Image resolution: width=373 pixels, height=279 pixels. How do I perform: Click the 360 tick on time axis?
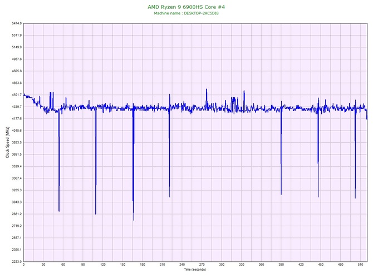tap(261, 265)
